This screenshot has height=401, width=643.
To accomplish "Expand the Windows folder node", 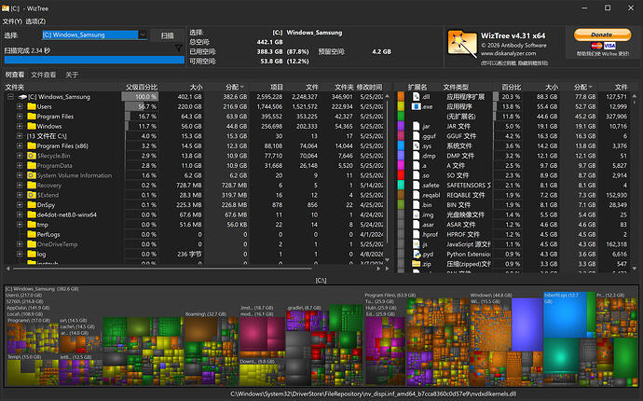I will pyautogui.click(x=20, y=127).
